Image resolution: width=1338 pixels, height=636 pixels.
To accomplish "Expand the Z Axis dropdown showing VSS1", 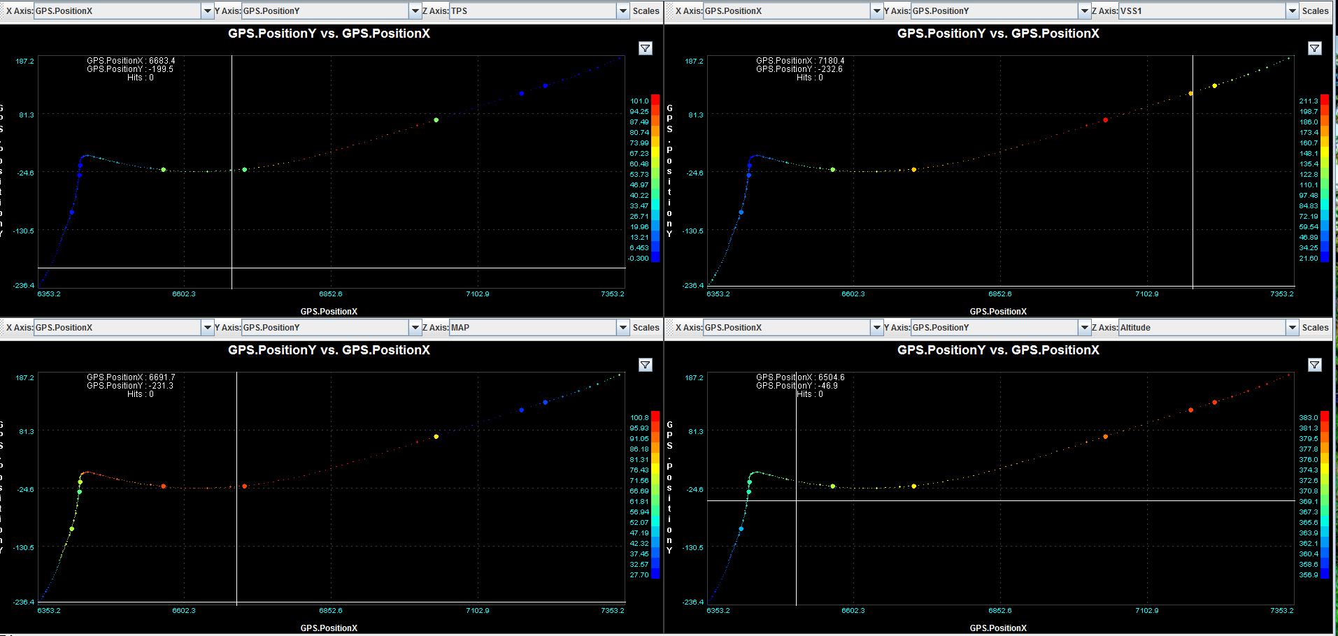I will tap(1292, 11).
